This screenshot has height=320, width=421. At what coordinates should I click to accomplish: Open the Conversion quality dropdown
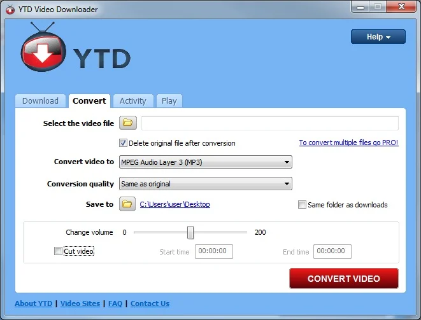206,184
